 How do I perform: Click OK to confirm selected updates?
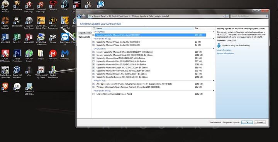point(247,122)
